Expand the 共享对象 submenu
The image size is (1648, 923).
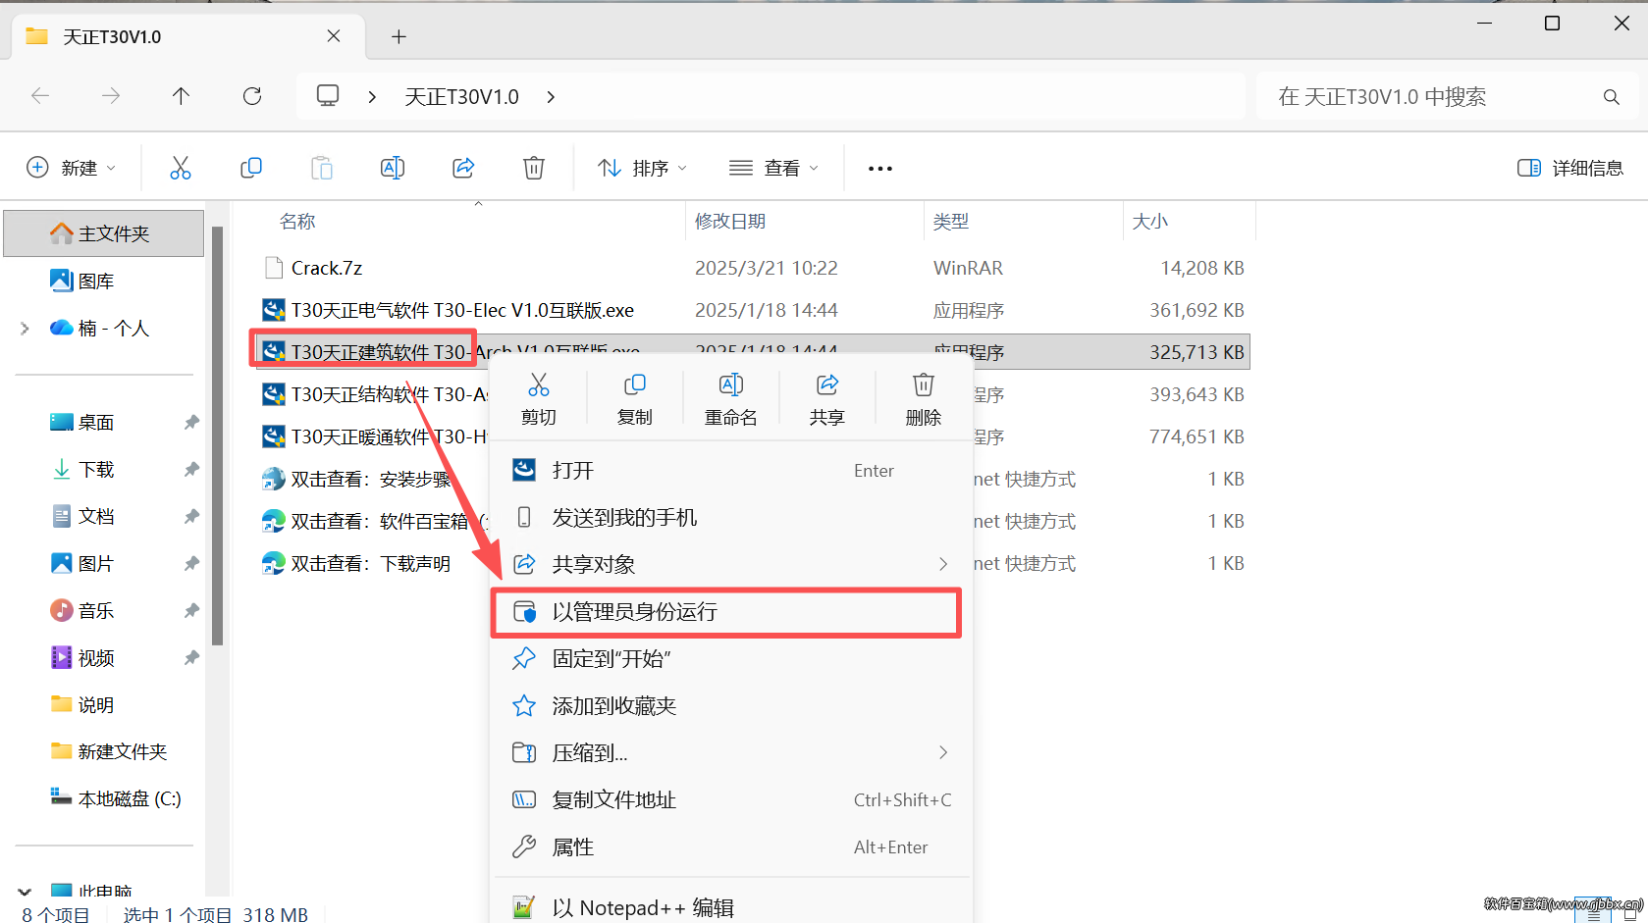(x=942, y=564)
